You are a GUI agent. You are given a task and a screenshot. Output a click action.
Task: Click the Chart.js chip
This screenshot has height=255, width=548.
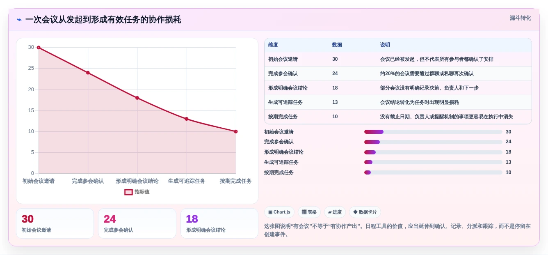[x=279, y=212]
